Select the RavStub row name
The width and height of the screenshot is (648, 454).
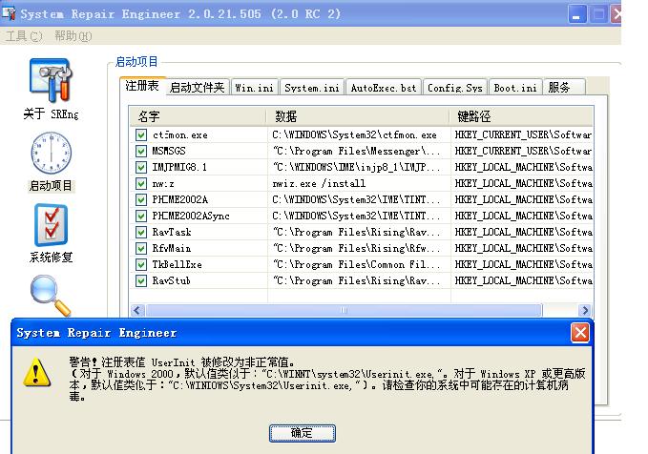pyautogui.click(x=171, y=281)
